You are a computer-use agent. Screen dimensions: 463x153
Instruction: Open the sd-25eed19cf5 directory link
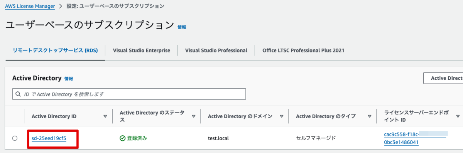tap(49, 138)
